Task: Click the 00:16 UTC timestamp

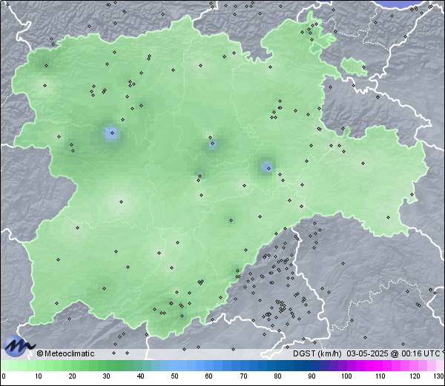Action: [x=420, y=353]
